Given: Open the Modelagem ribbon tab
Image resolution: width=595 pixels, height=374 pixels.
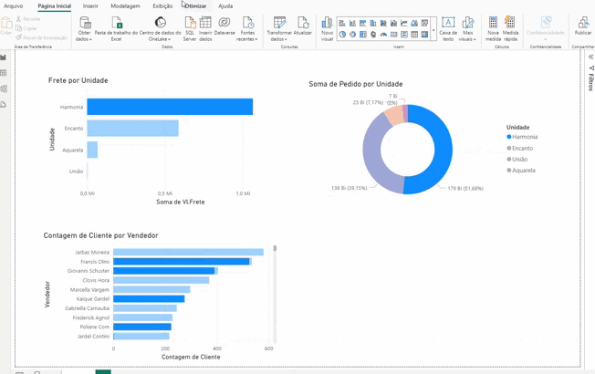Looking at the screenshot, I should (125, 6).
